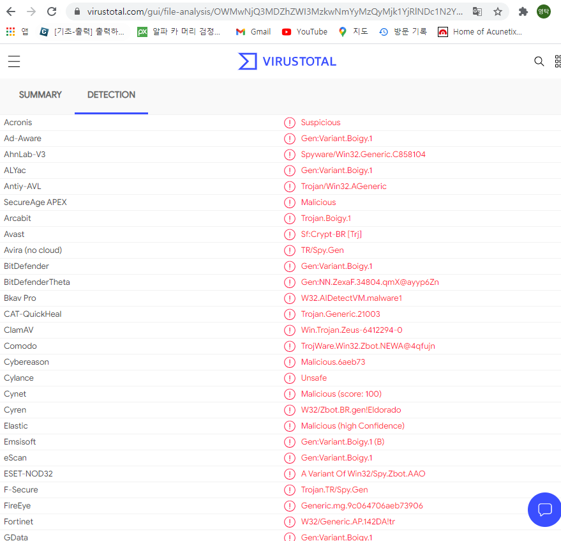Open the browser extensions puzzle icon
Image resolution: width=561 pixels, height=541 pixels.
(x=523, y=11)
